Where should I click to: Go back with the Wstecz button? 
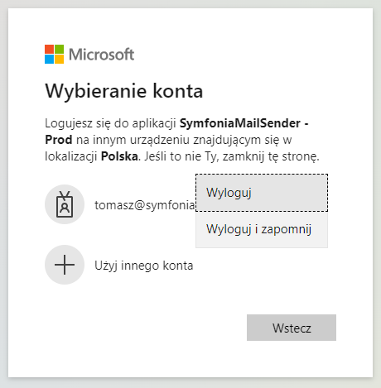[x=292, y=328]
